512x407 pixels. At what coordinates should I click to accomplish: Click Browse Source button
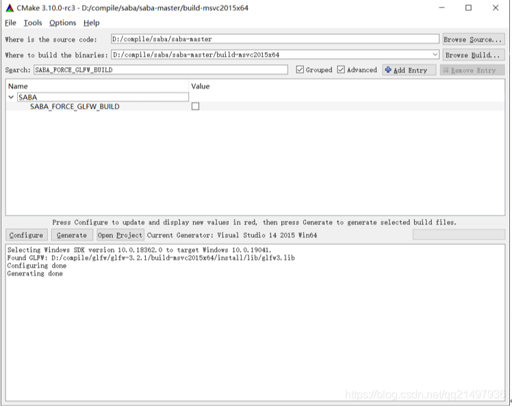click(474, 40)
